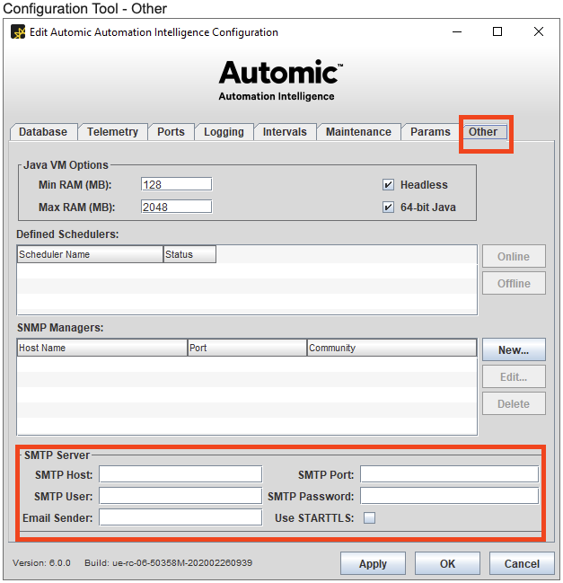Screen dimensions: 563x583
Task: Click into the SMTP Host field
Action: 180,474
